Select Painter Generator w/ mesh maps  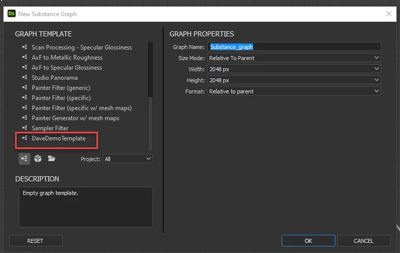(x=75, y=118)
